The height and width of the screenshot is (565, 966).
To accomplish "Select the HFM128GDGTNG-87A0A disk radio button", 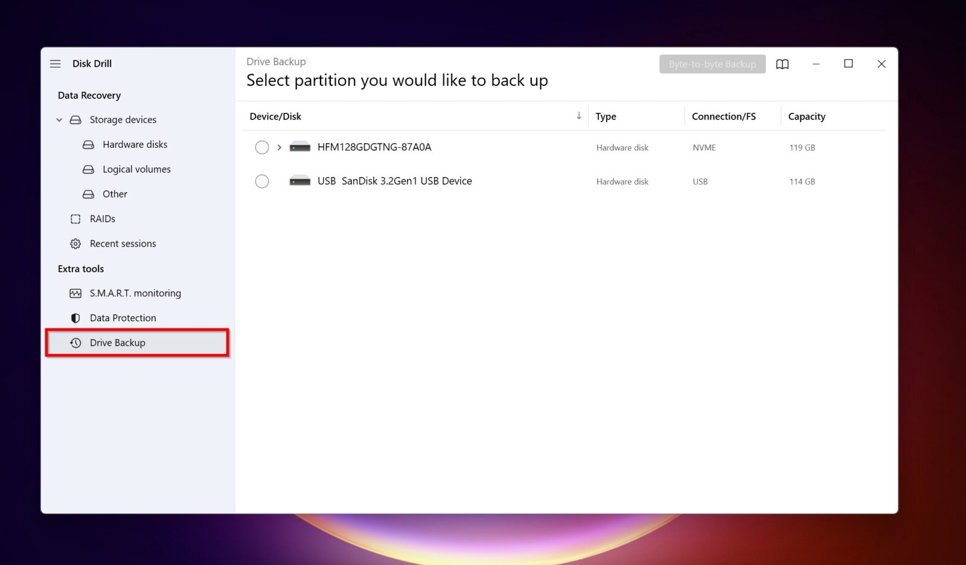I will 262,147.
